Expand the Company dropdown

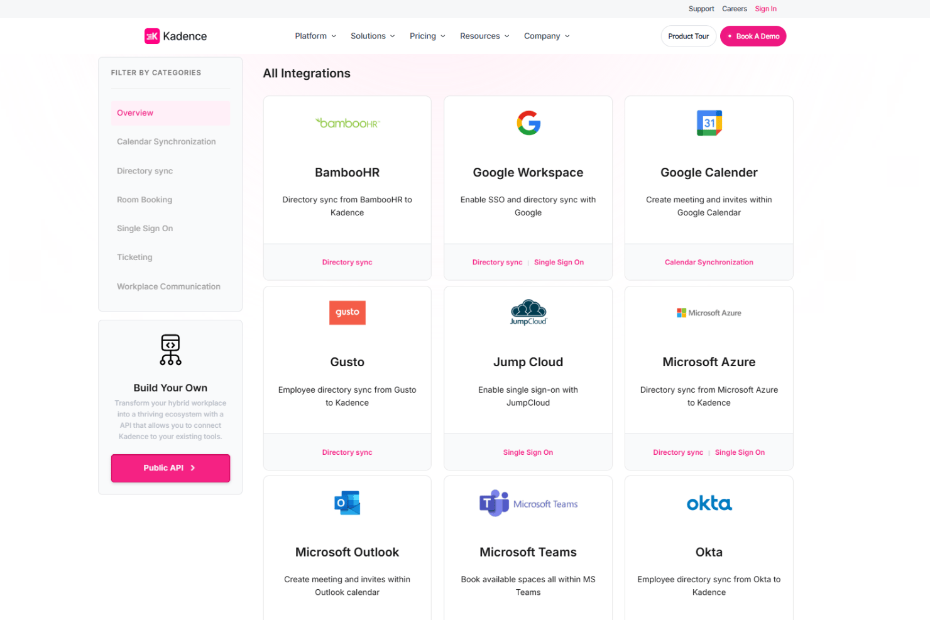547,36
